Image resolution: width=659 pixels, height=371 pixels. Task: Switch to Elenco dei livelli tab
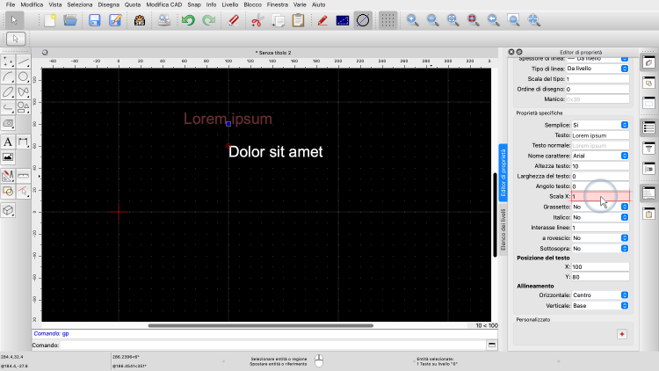coord(503,229)
